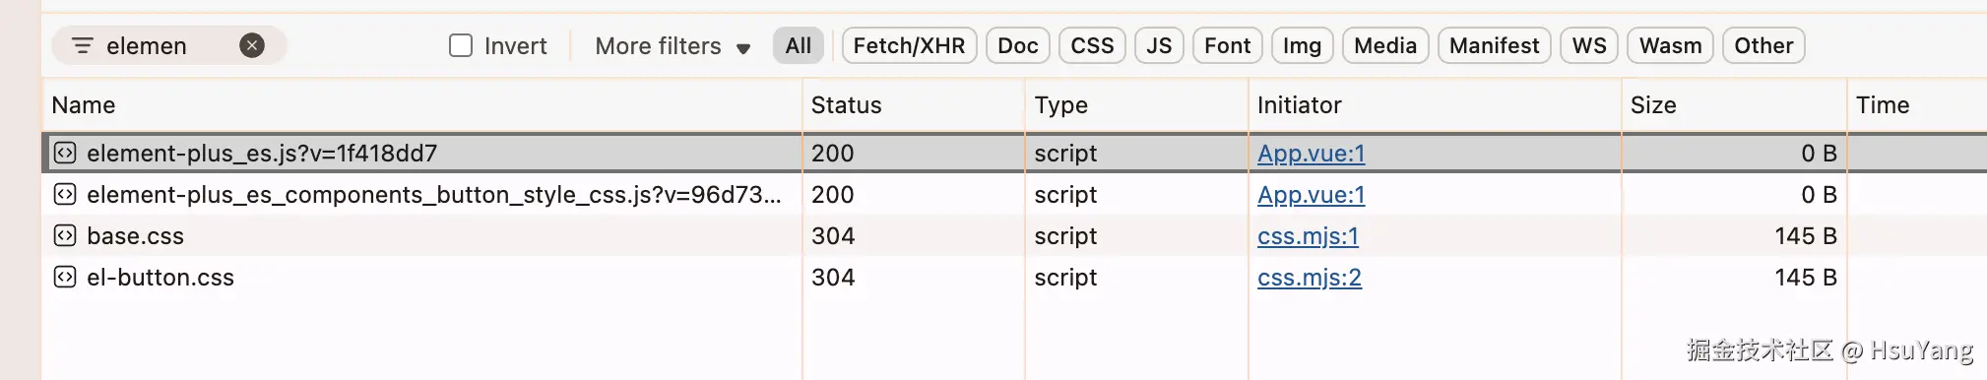Image resolution: width=1987 pixels, height=380 pixels.
Task: Click script type cell of el-button.css row
Action: tap(1065, 277)
